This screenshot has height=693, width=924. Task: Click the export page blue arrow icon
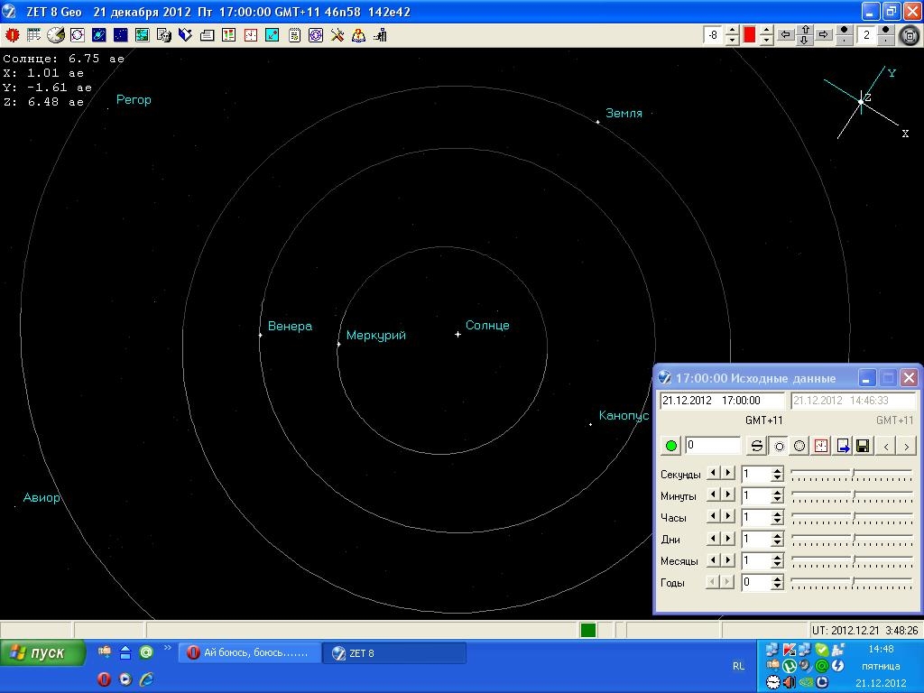pyautogui.click(x=843, y=446)
